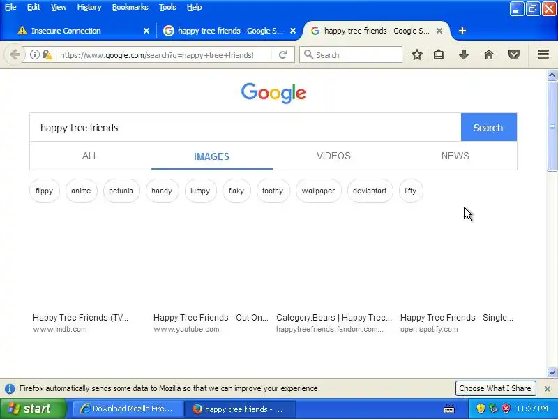This screenshot has height=419, width=558.
Task: Filter images by lumpy chip
Action: coord(200,191)
